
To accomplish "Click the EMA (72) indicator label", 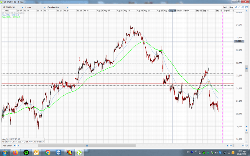I will [x=10, y=15].
